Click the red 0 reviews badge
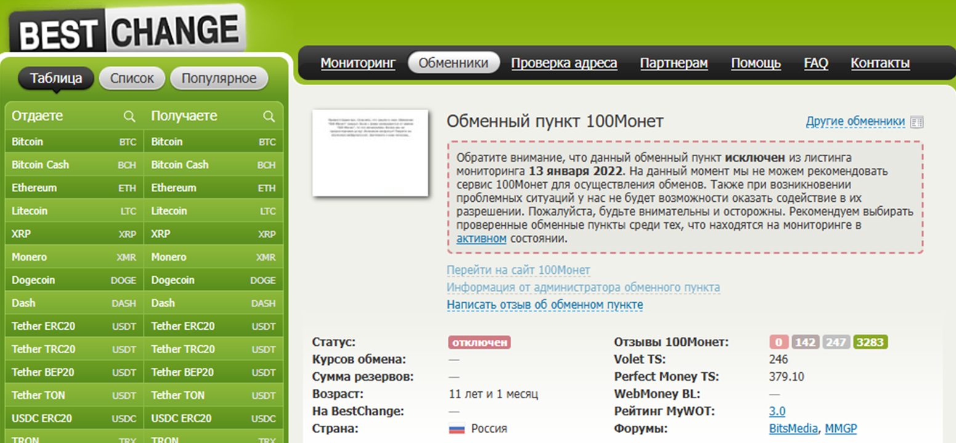Viewport: 956px width, 443px height. click(x=779, y=342)
